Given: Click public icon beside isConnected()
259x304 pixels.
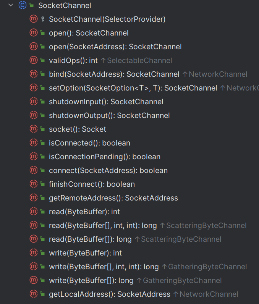Looking at the screenshot, I should 42,143.
